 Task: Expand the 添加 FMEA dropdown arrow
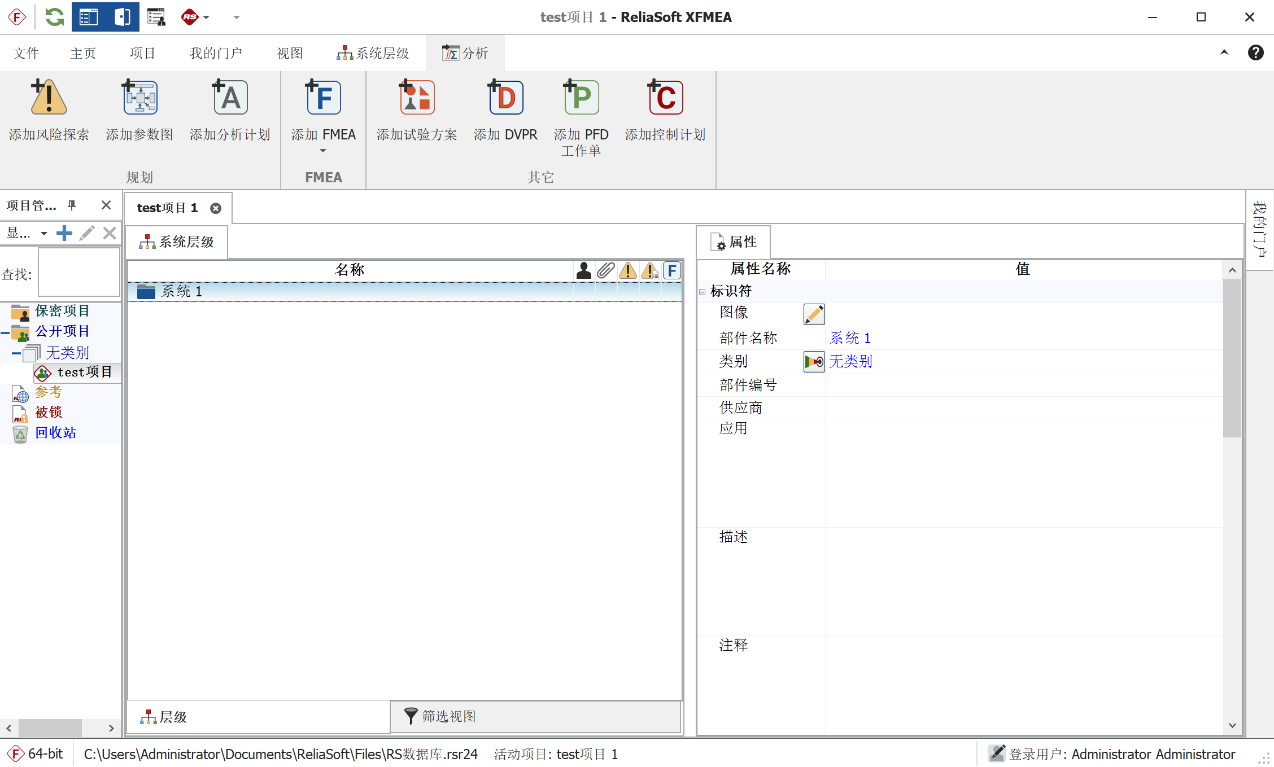[323, 151]
